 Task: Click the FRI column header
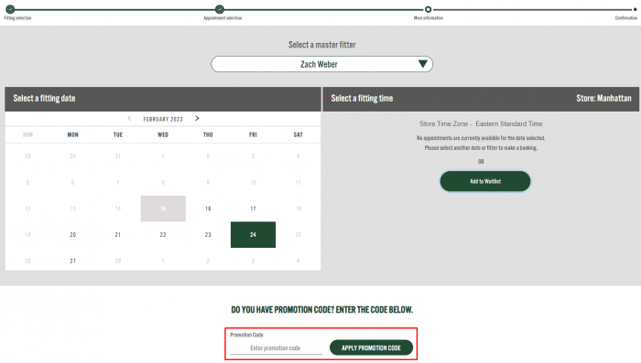coord(253,134)
